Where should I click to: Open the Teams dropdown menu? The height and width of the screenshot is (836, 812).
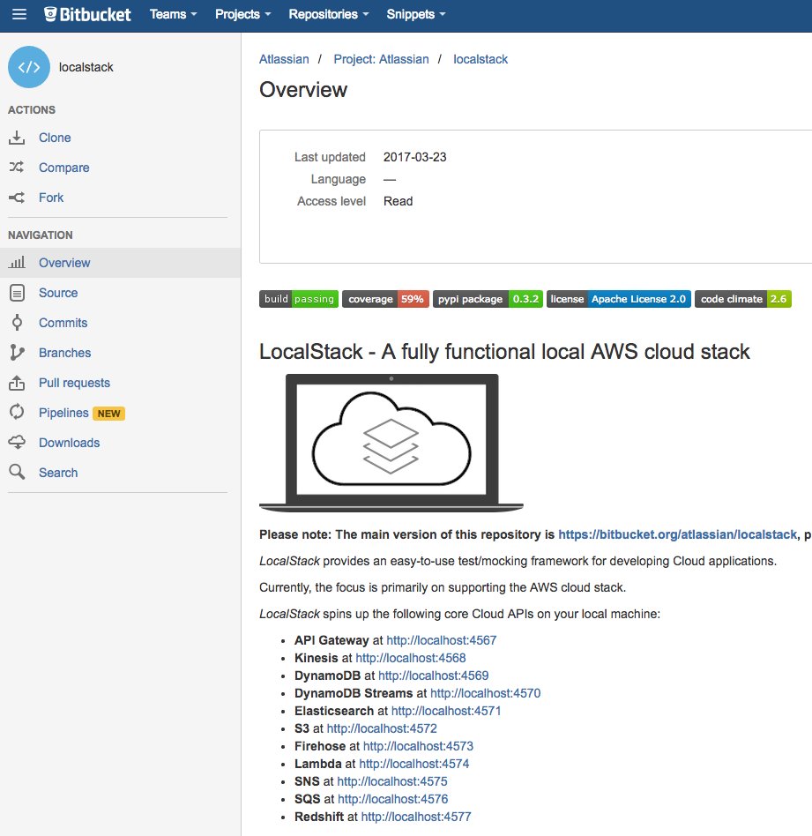tap(174, 14)
